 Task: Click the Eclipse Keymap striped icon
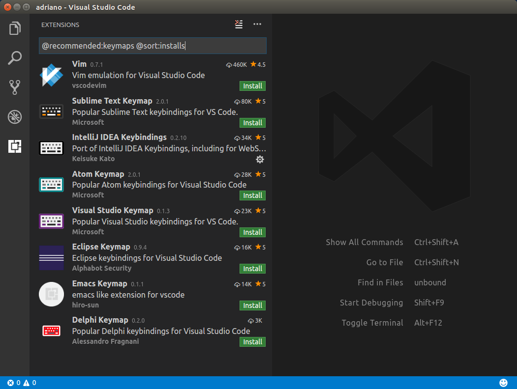pyautogui.click(x=52, y=258)
